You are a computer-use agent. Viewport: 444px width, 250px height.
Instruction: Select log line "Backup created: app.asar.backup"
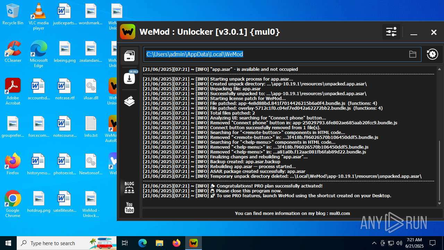[x=211, y=161]
